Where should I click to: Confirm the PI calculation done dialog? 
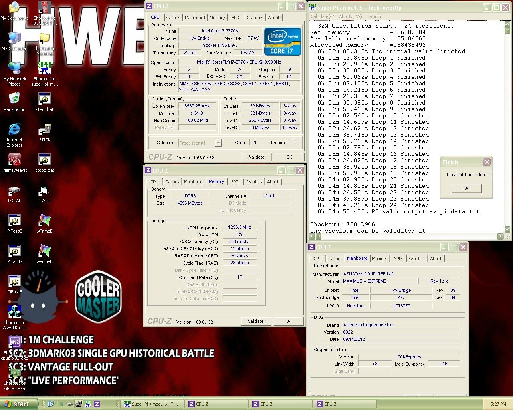(466, 188)
